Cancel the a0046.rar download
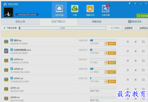The width and height of the screenshot is (148, 102). coord(136,70)
